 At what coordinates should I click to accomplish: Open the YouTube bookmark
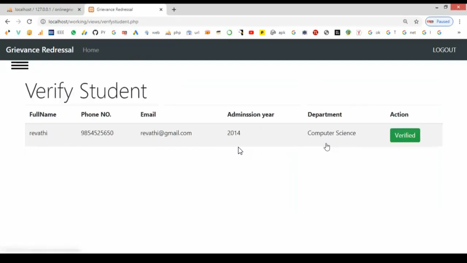click(251, 33)
